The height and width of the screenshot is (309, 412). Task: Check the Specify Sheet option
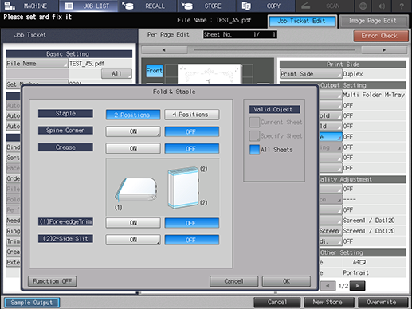pyautogui.click(x=254, y=136)
